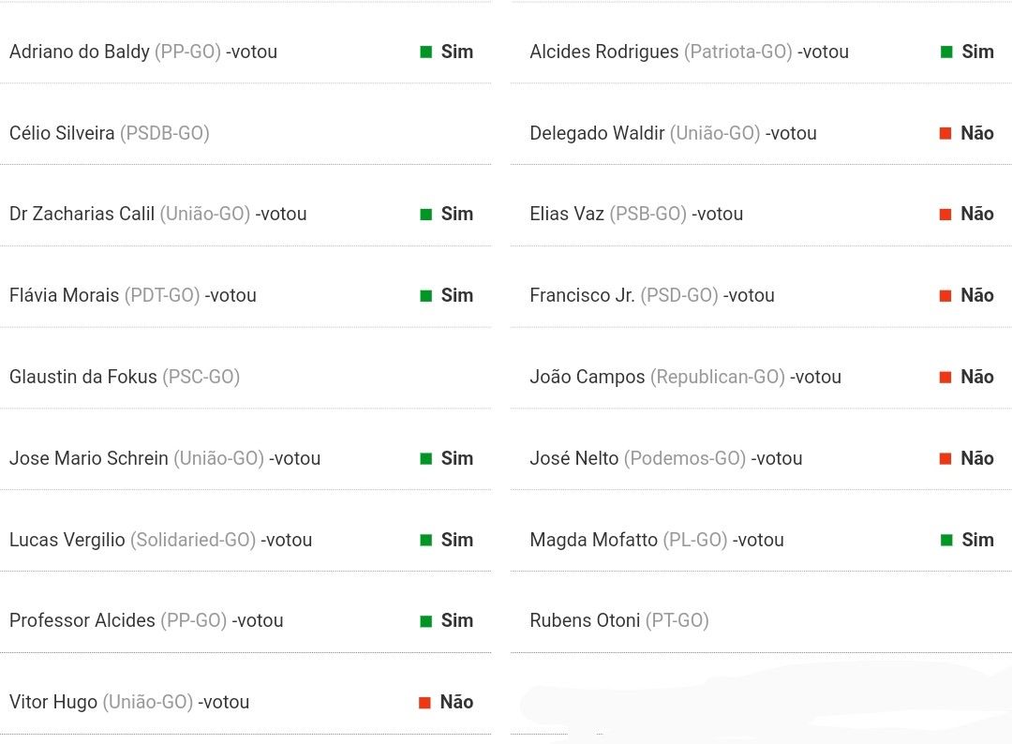
Task: Click red square for Elias Vaz
Action: (x=945, y=215)
